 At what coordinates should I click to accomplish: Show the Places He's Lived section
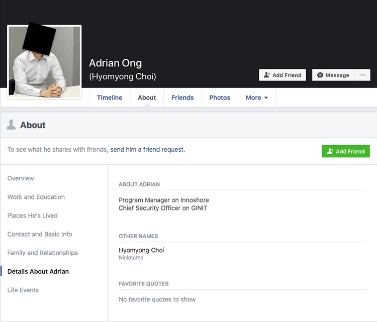point(33,216)
